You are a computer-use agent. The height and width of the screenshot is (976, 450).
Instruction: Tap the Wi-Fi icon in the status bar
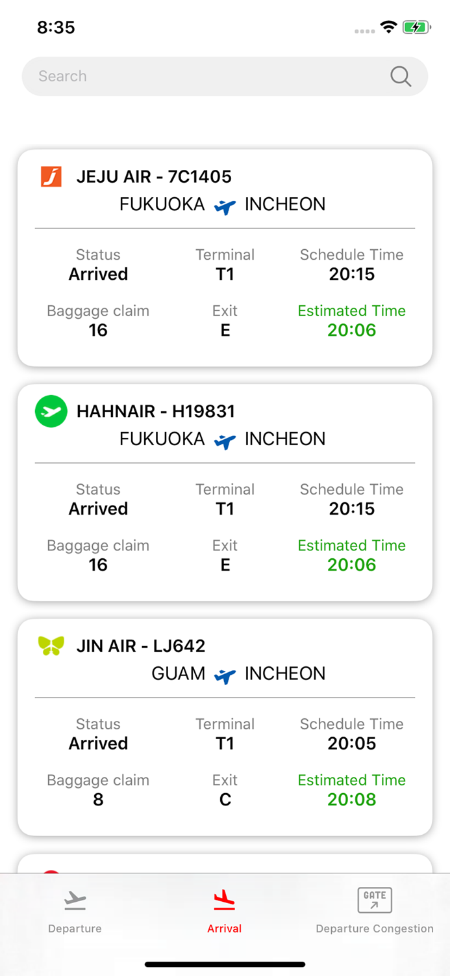[388, 27]
